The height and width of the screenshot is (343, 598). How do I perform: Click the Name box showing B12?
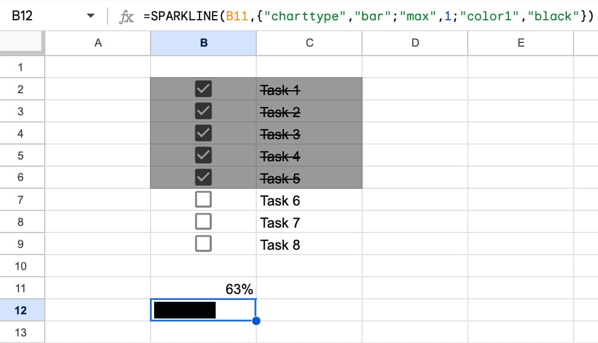click(36, 16)
